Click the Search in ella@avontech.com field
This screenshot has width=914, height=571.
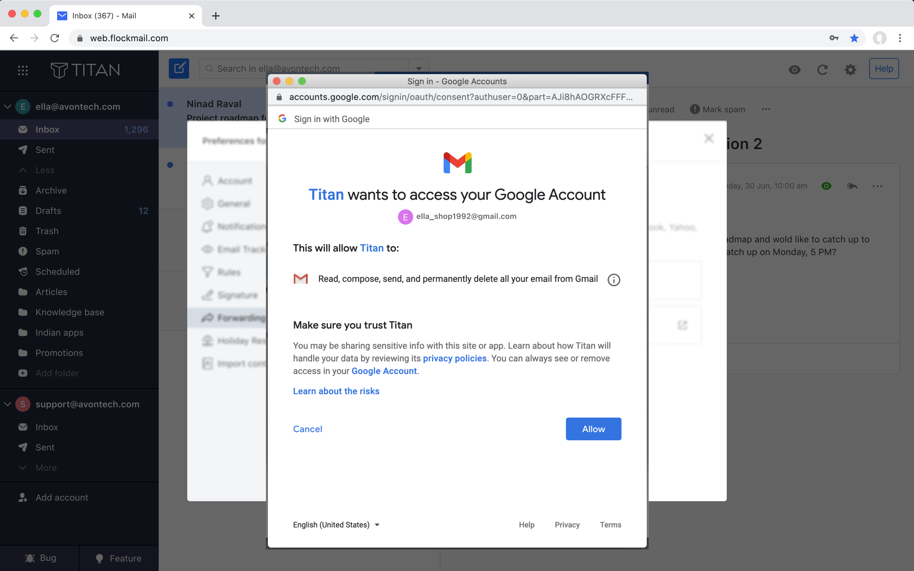click(x=304, y=68)
